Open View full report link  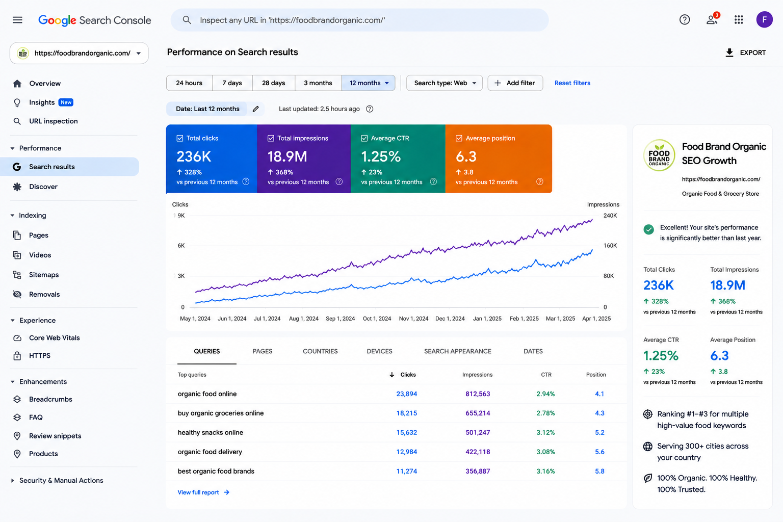203,492
